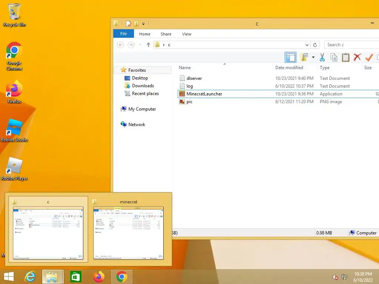
Task: Open the File ribbon tab
Action: (x=124, y=34)
